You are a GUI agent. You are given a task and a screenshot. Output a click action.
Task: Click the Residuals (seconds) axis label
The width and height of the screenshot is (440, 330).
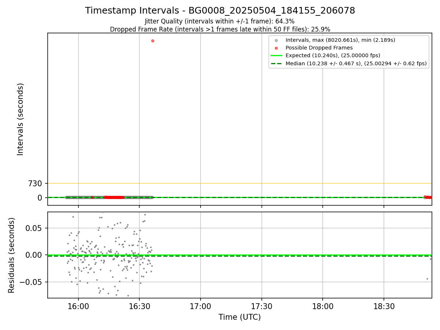coord(12,255)
